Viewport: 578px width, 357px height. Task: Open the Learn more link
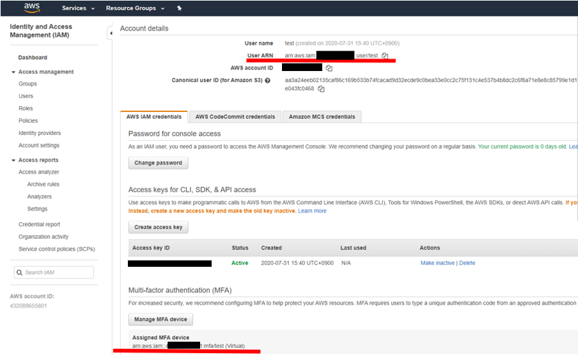pos(312,211)
